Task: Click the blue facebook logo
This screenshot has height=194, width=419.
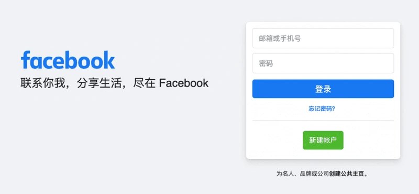Action: coord(68,60)
